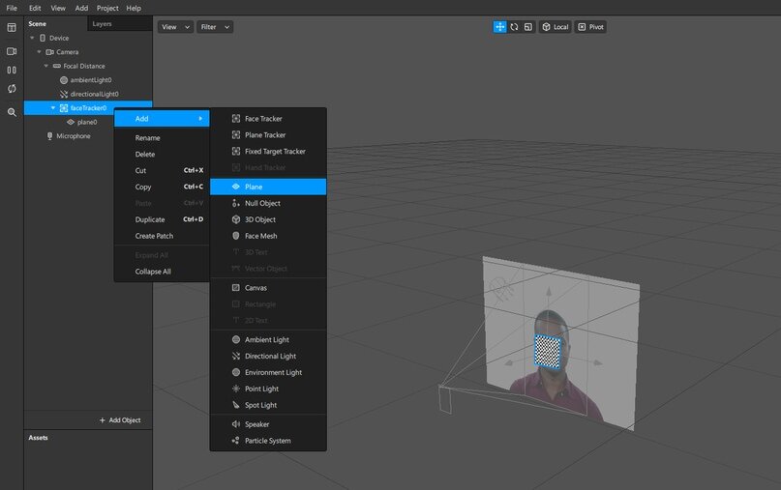Click the Pause icon in left sidebar

(12, 70)
